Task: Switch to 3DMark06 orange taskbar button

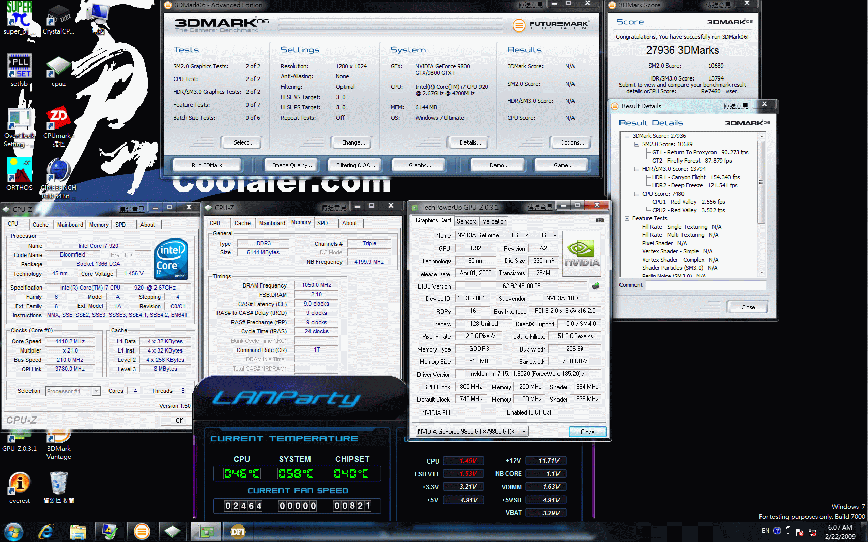Action: pyautogui.click(x=142, y=532)
